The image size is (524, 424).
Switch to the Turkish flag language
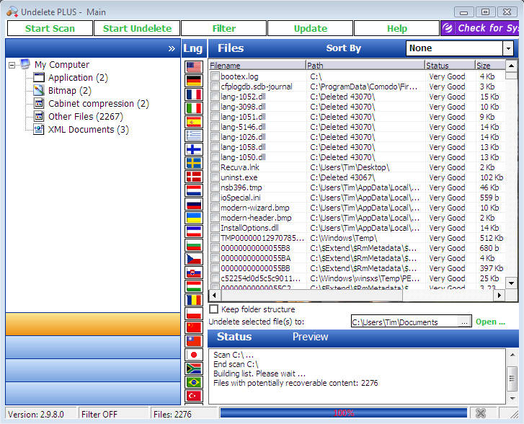(193, 396)
